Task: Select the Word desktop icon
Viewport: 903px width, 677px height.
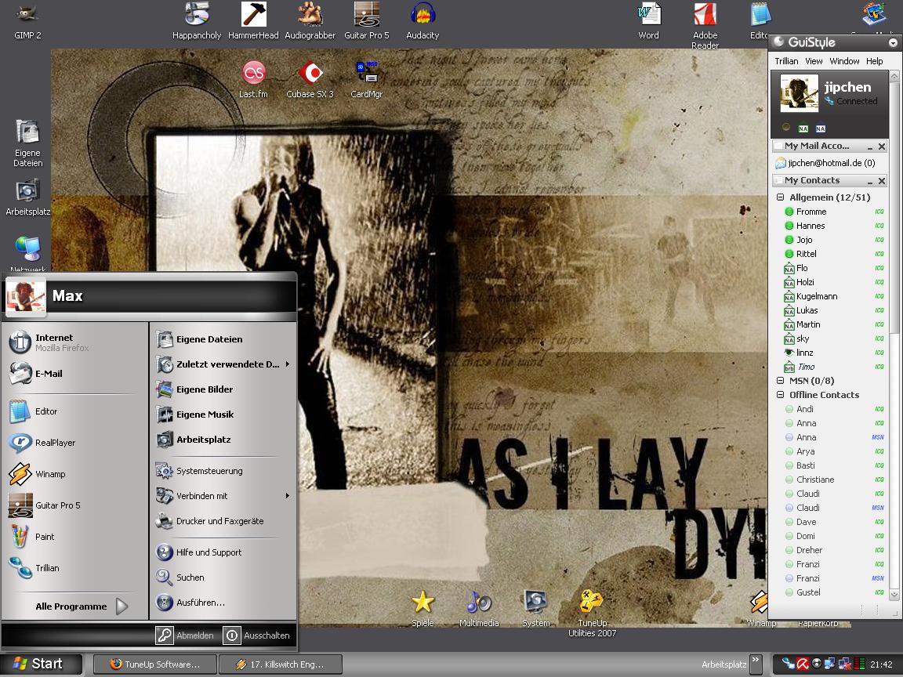Action: click(648, 20)
